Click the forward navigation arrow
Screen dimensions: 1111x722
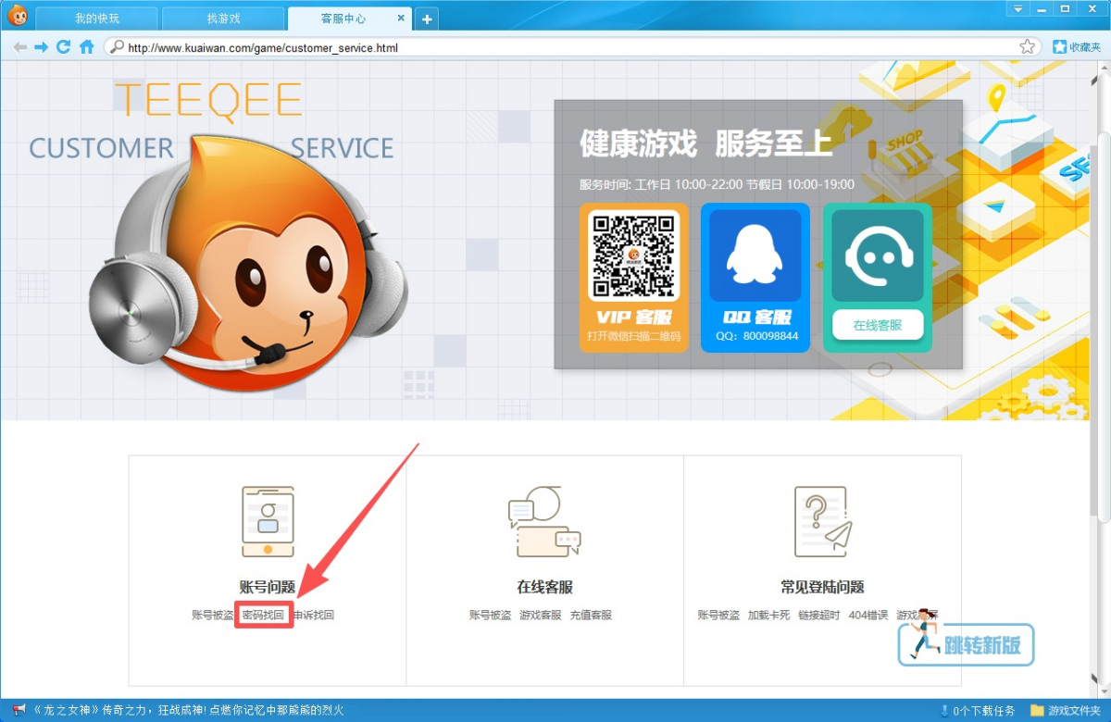point(42,47)
